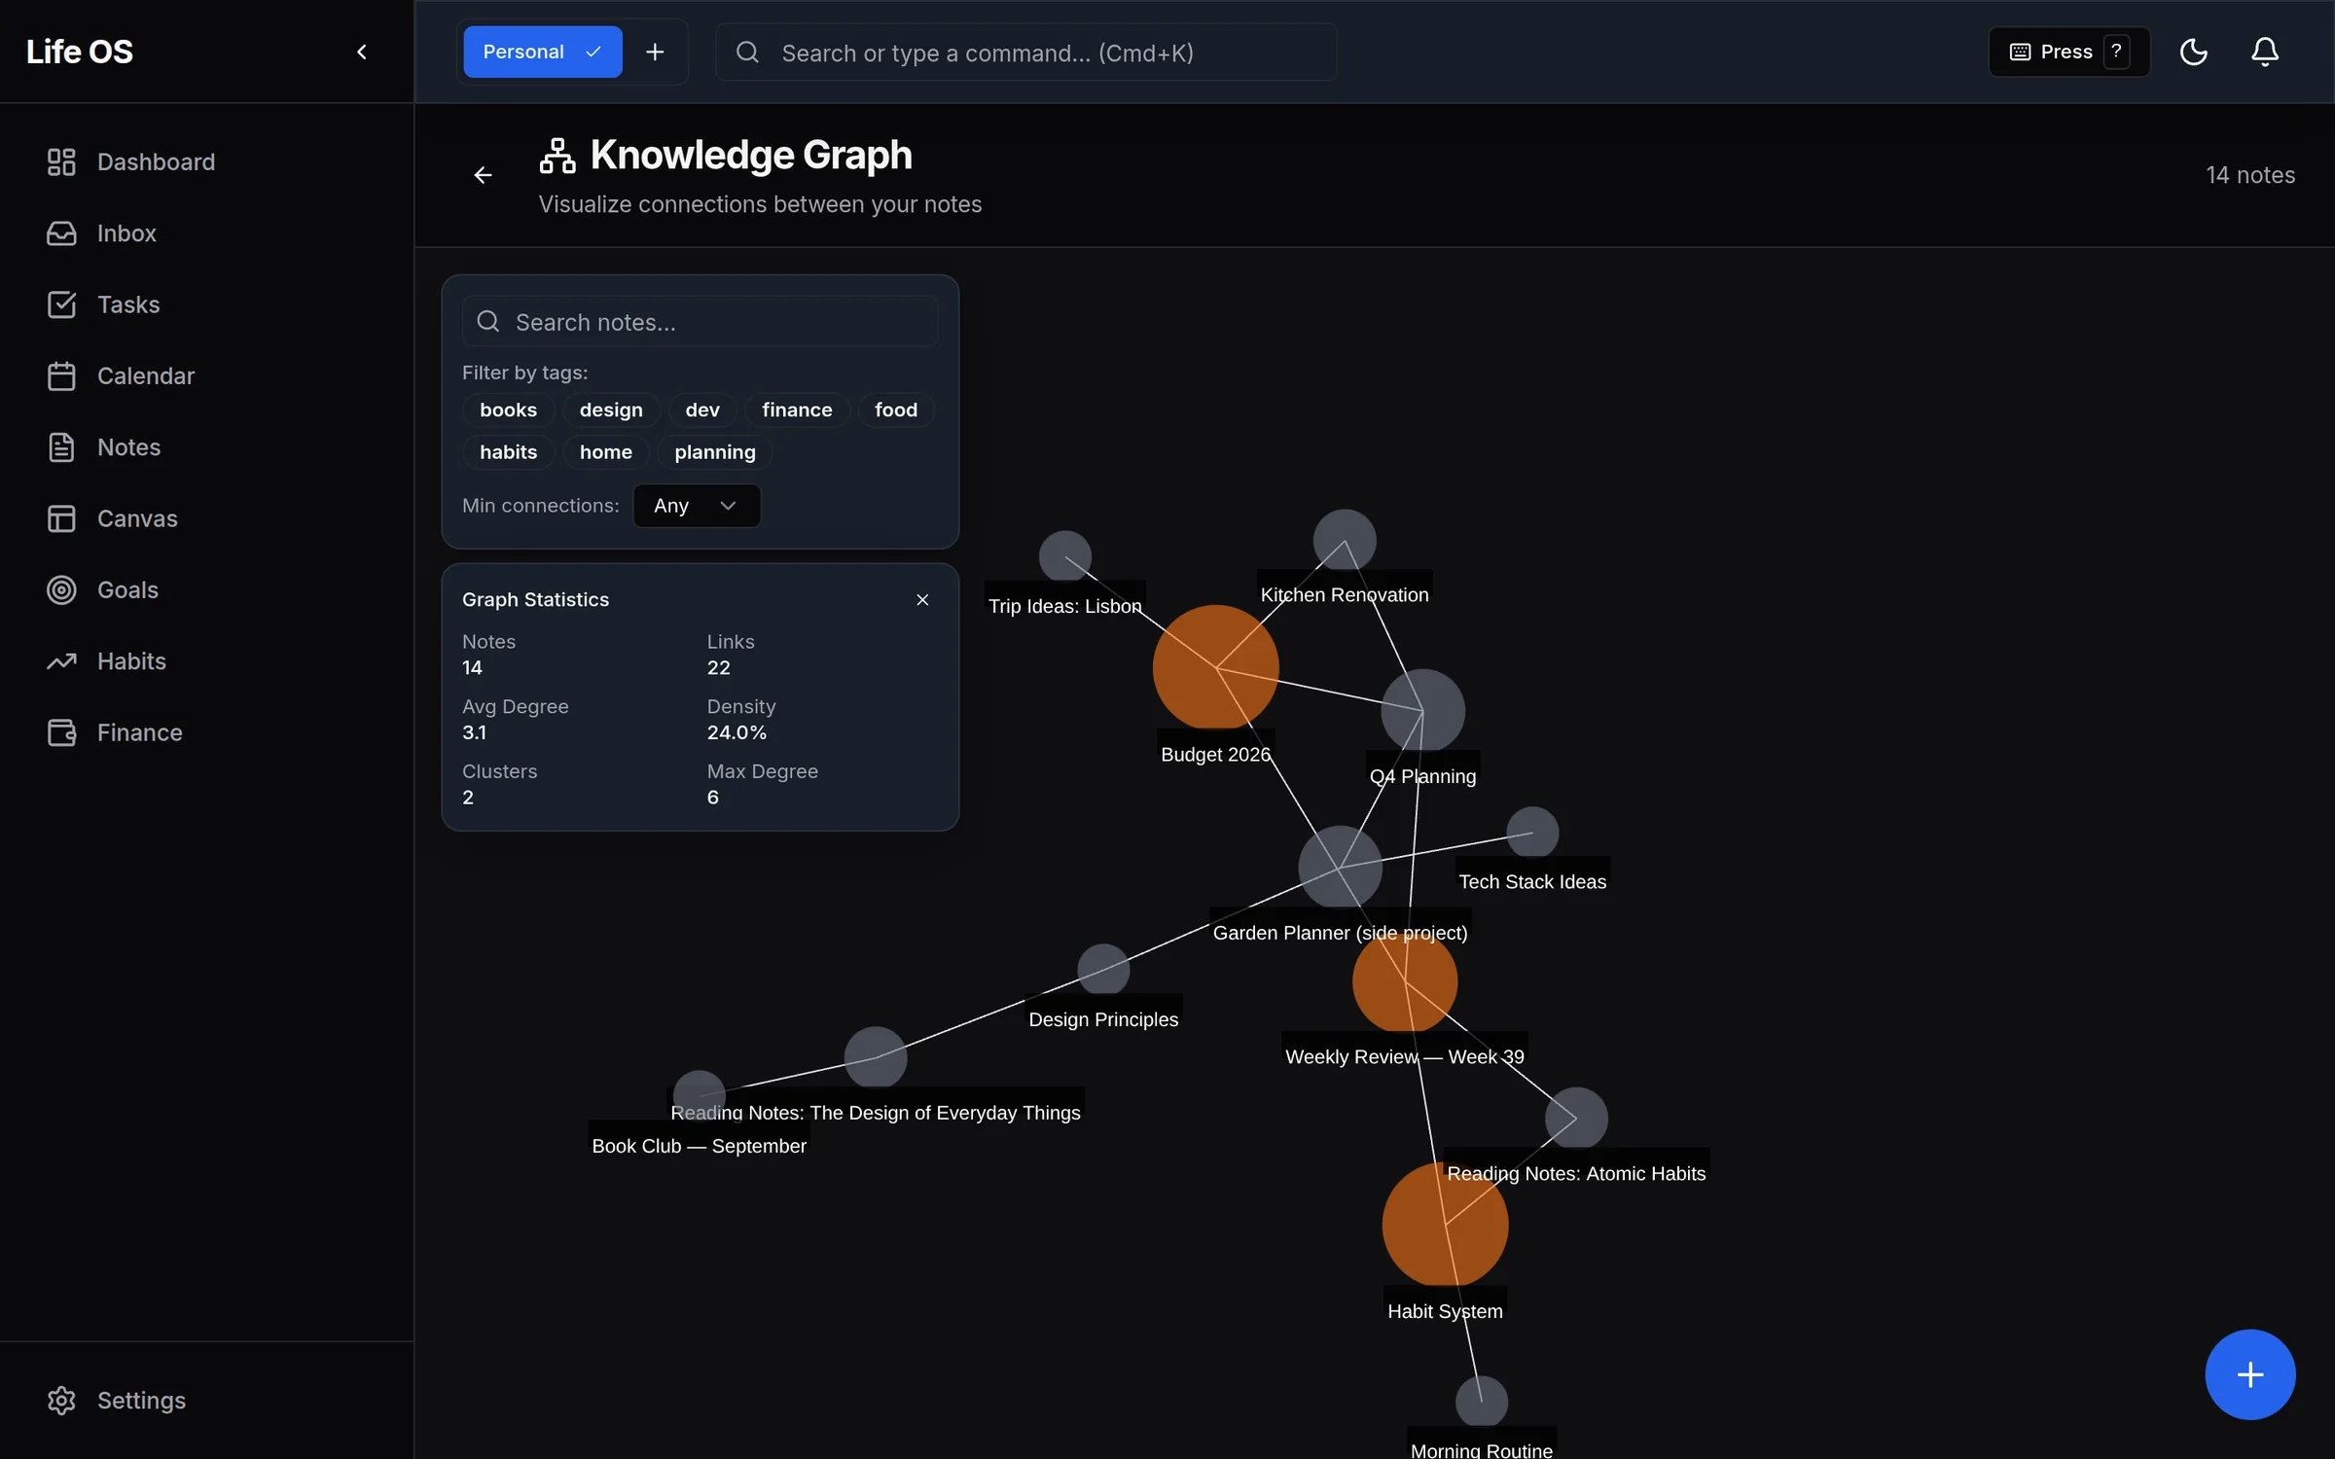Select the Habit System graph node
The height and width of the screenshot is (1459, 2335).
click(x=1445, y=1225)
